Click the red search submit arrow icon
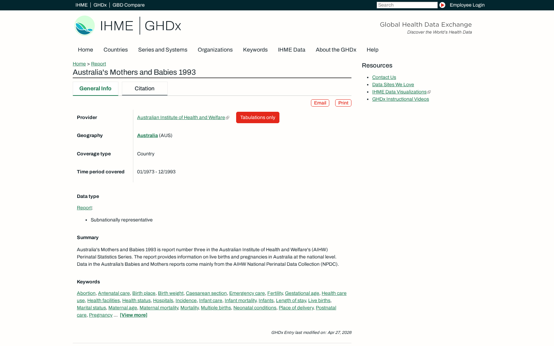Viewport: 554px width, 346px height. pyautogui.click(x=442, y=5)
